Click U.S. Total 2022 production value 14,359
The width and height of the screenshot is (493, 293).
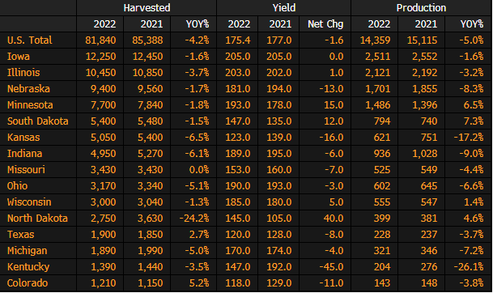pos(375,40)
